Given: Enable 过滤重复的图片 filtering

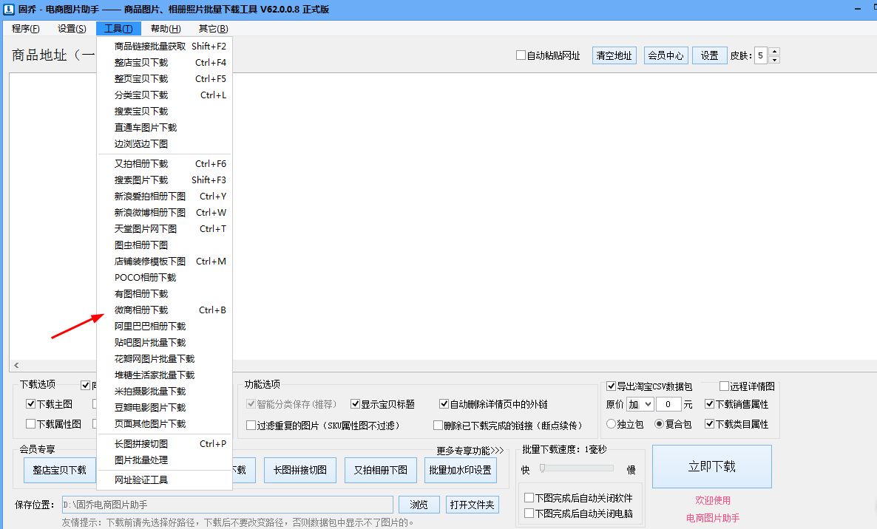Looking at the screenshot, I should 251,426.
